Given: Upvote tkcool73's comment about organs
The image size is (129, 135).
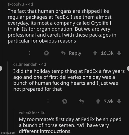Looking at the screenshot, I should 95,53.
